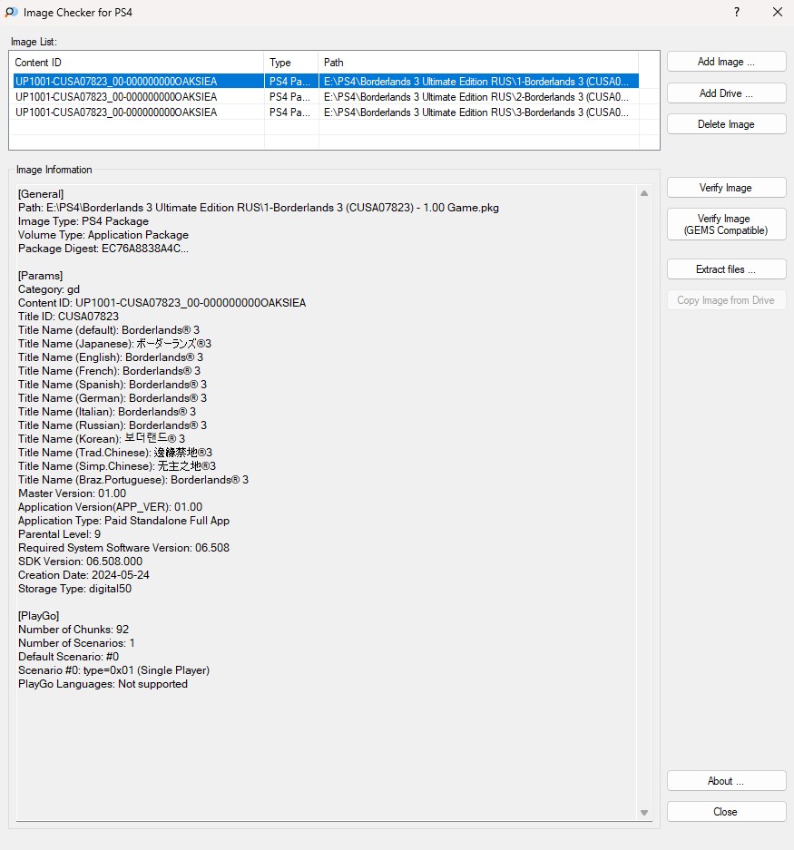Screen dimensions: 794x850
Task: Click PlayGo Languages: Not supported line
Action: (x=103, y=684)
